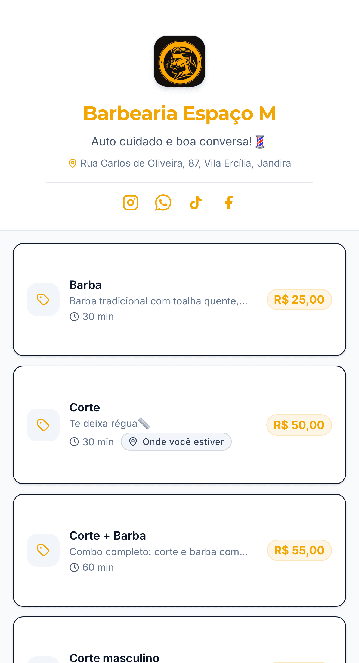Open the WhatsApp contact icon
Viewport: 359px width, 663px height.
point(163,203)
